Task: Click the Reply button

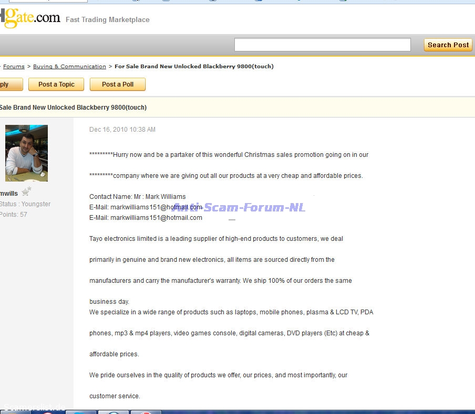Action: tap(9, 84)
